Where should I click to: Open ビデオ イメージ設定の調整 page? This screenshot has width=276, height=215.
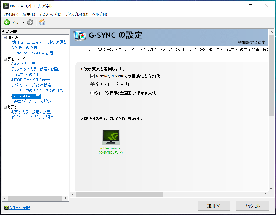click(x=33, y=117)
